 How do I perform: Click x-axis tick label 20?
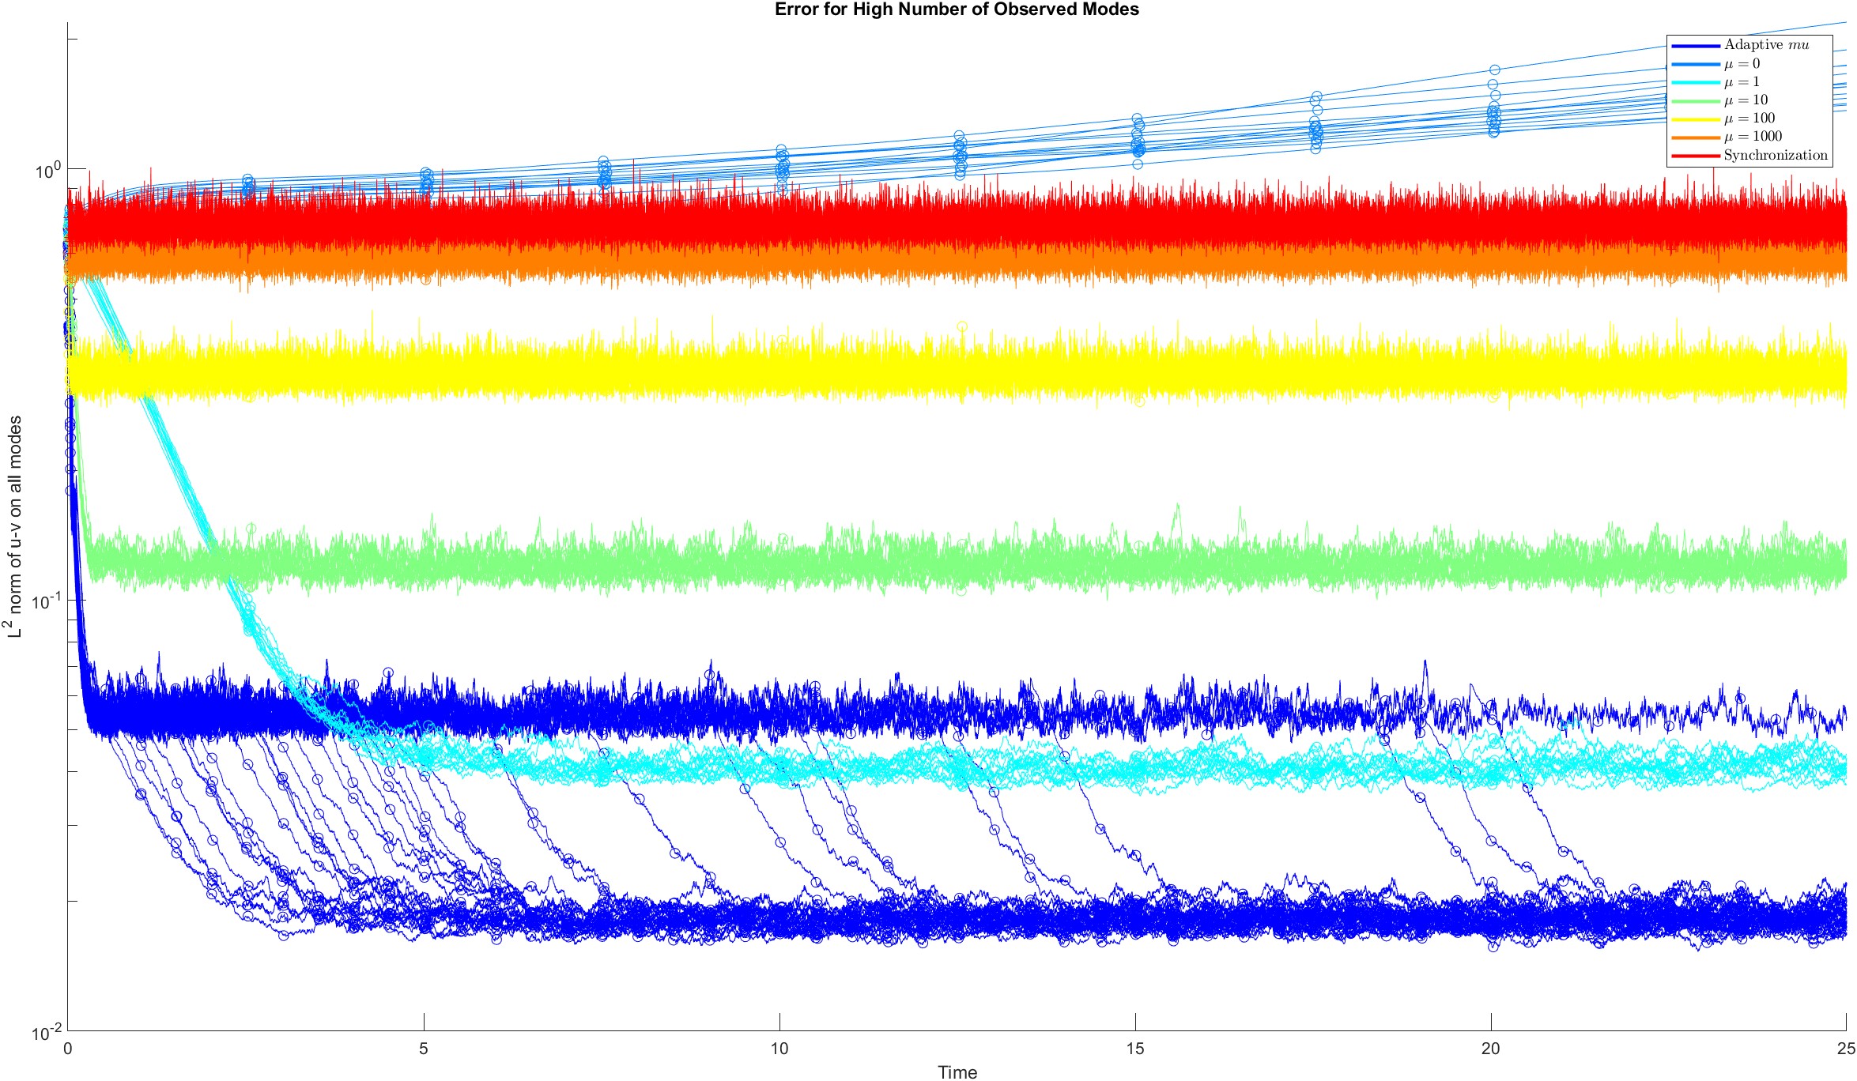tap(1490, 1049)
